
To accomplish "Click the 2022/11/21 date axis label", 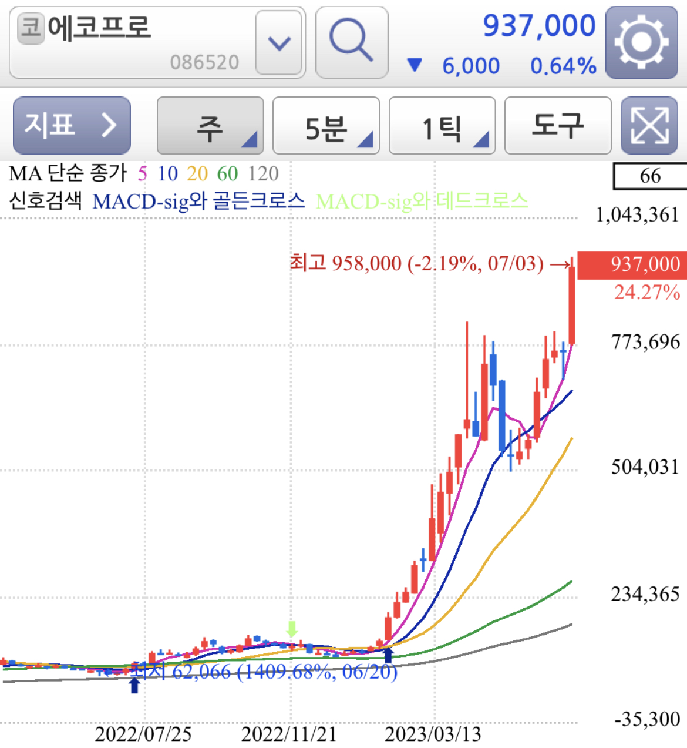I will pos(289,734).
